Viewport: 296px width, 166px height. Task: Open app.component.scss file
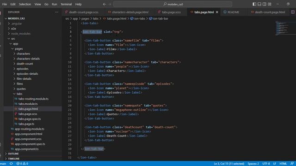(28, 139)
